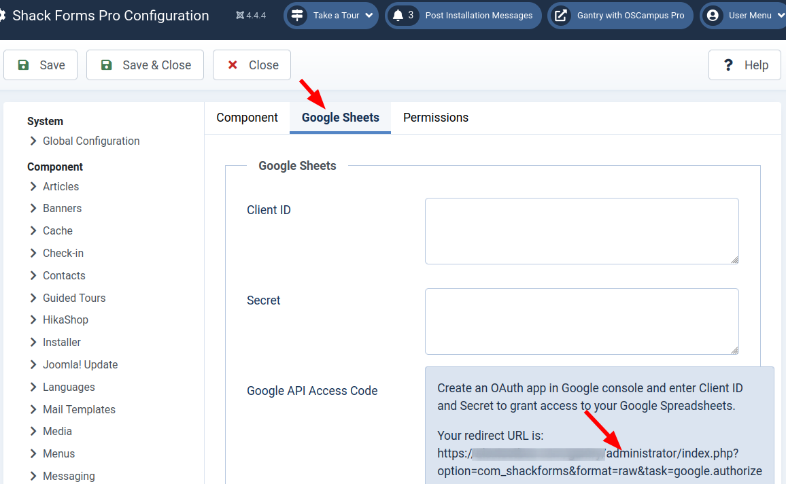Open the Take a Tour dropdown

[x=331, y=16]
